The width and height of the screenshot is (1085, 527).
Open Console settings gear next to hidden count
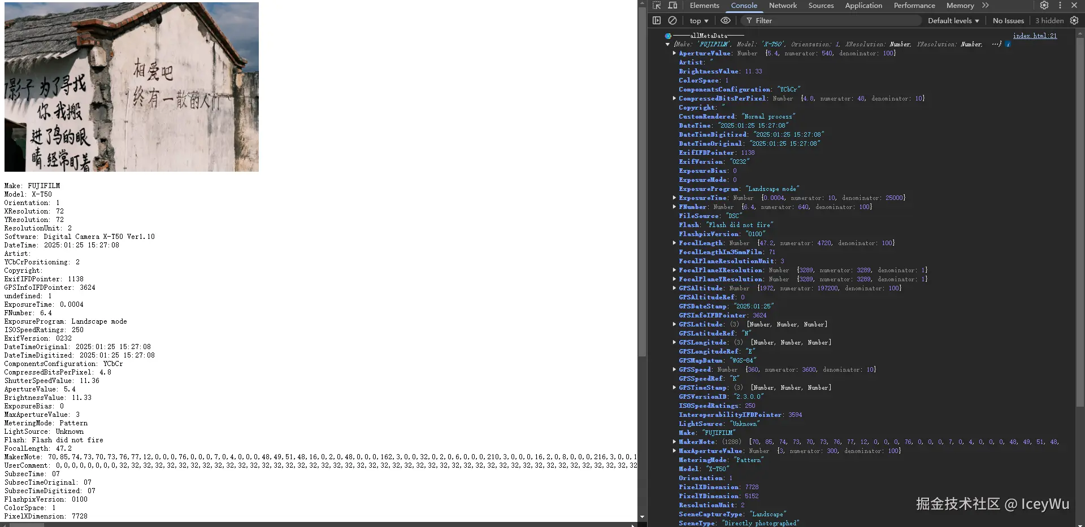click(1074, 20)
